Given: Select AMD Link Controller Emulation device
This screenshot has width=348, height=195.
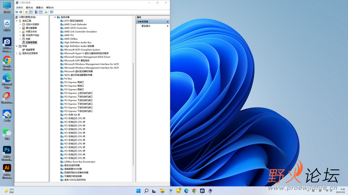Looking at the screenshot, I should (80, 32).
